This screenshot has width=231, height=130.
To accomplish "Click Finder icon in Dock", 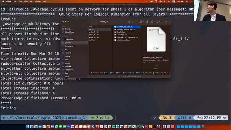I will click(28, 127).
